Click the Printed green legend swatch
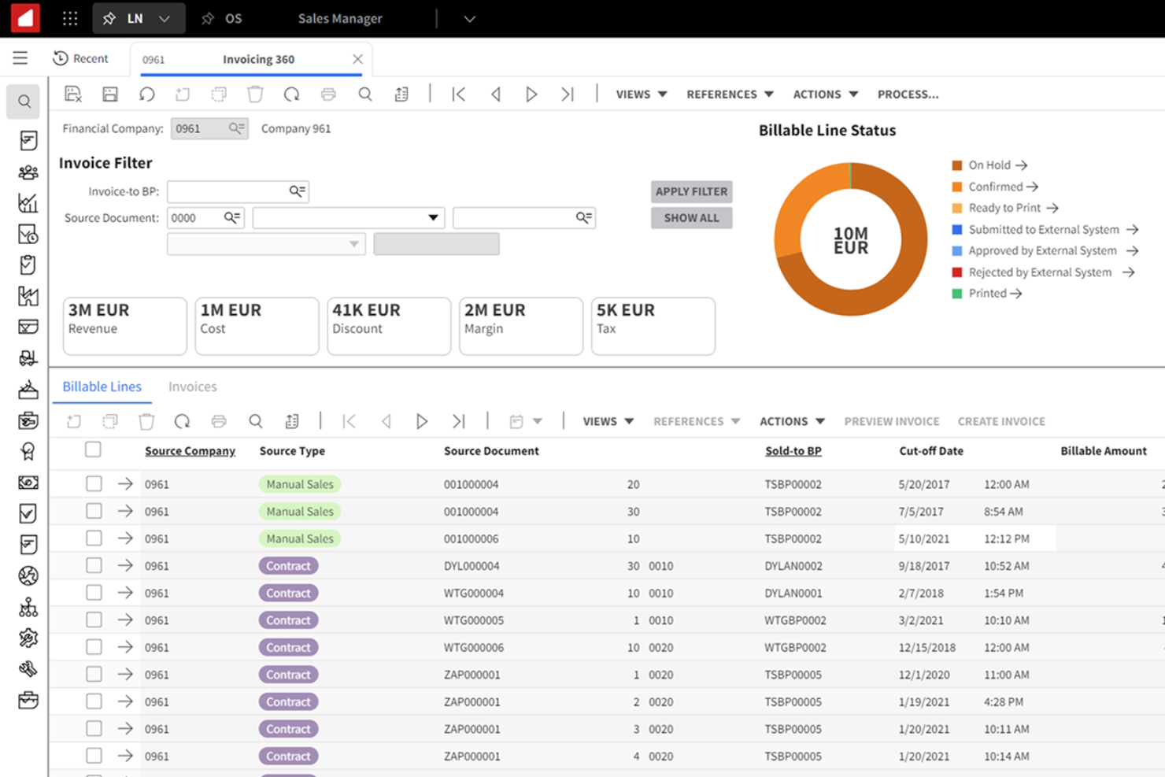The height and width of the screenshot is (777, 1165). click(957, 294)
